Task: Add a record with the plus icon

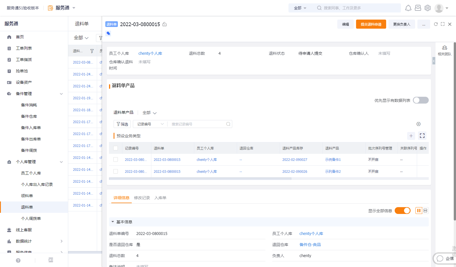Action: pyautogui.click(x=411, y=136)
